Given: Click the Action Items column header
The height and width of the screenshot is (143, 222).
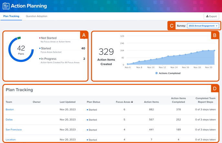Looking at the screenshot, I should click(151, 102).
